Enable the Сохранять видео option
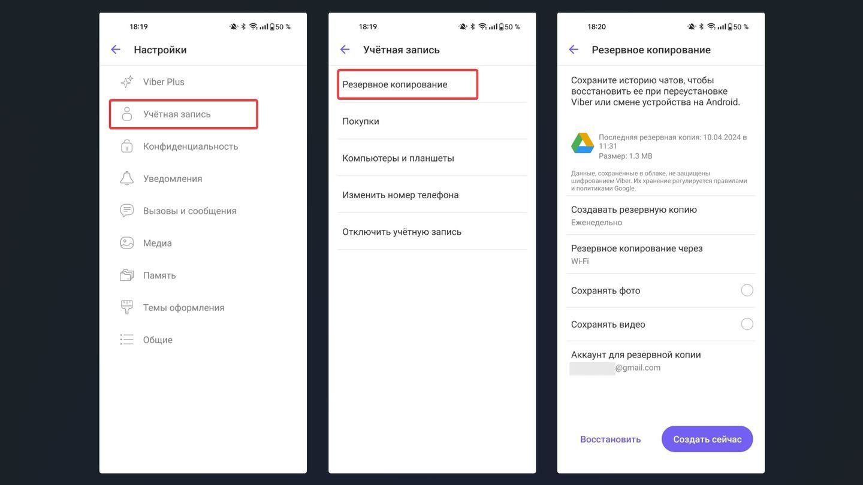This screenshot has width=863, height=485. pyautogui.click(x=747, y=324)
